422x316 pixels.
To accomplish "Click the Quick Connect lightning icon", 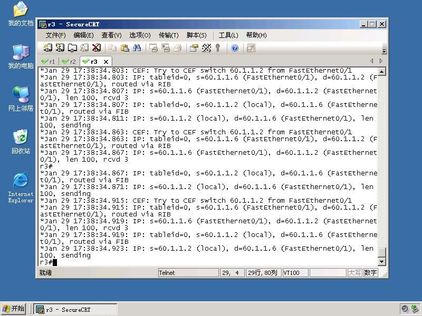I will point(60,48).
